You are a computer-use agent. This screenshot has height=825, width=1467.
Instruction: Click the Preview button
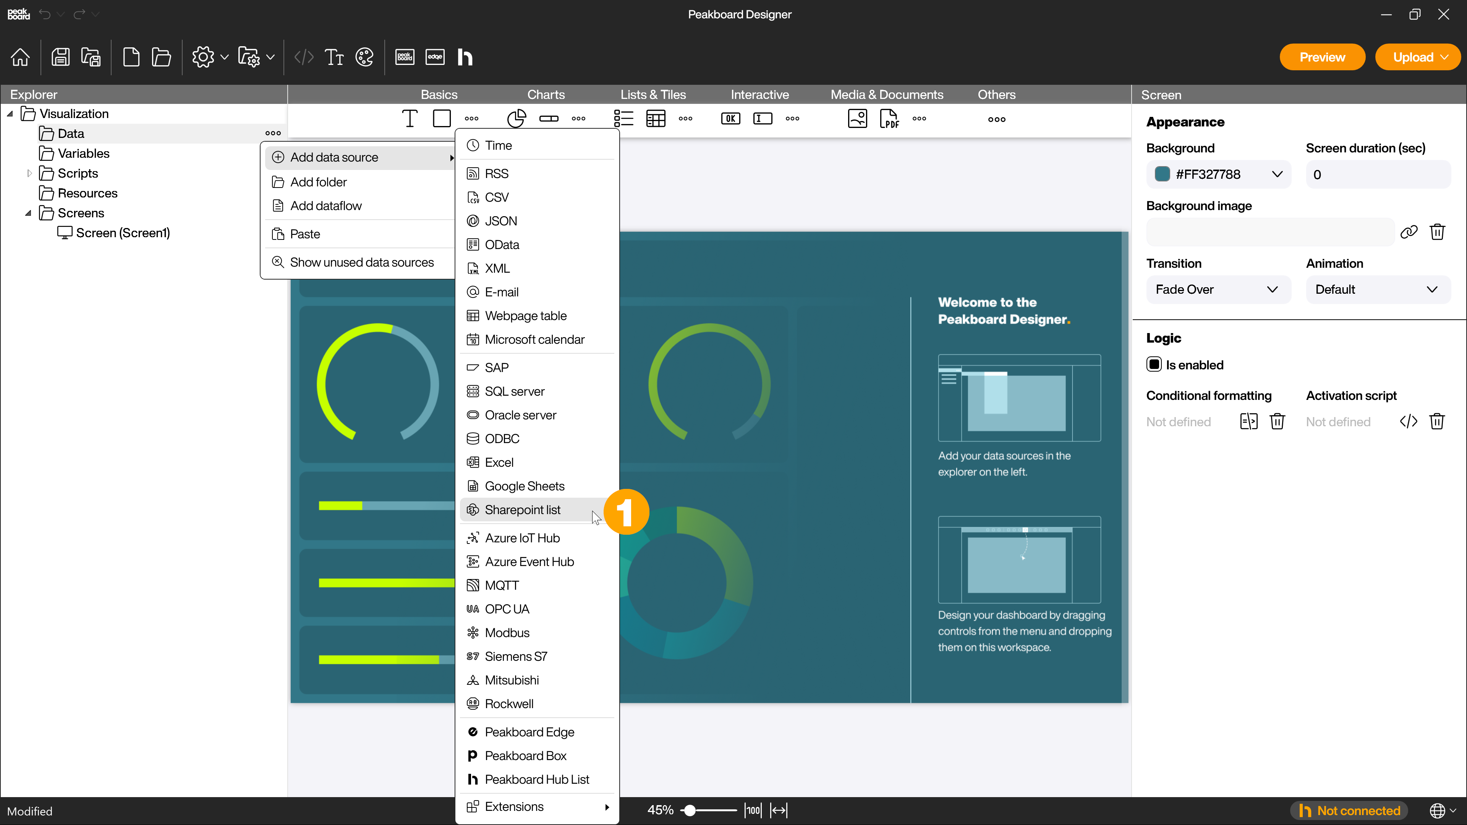click(x=1323, y=57)
